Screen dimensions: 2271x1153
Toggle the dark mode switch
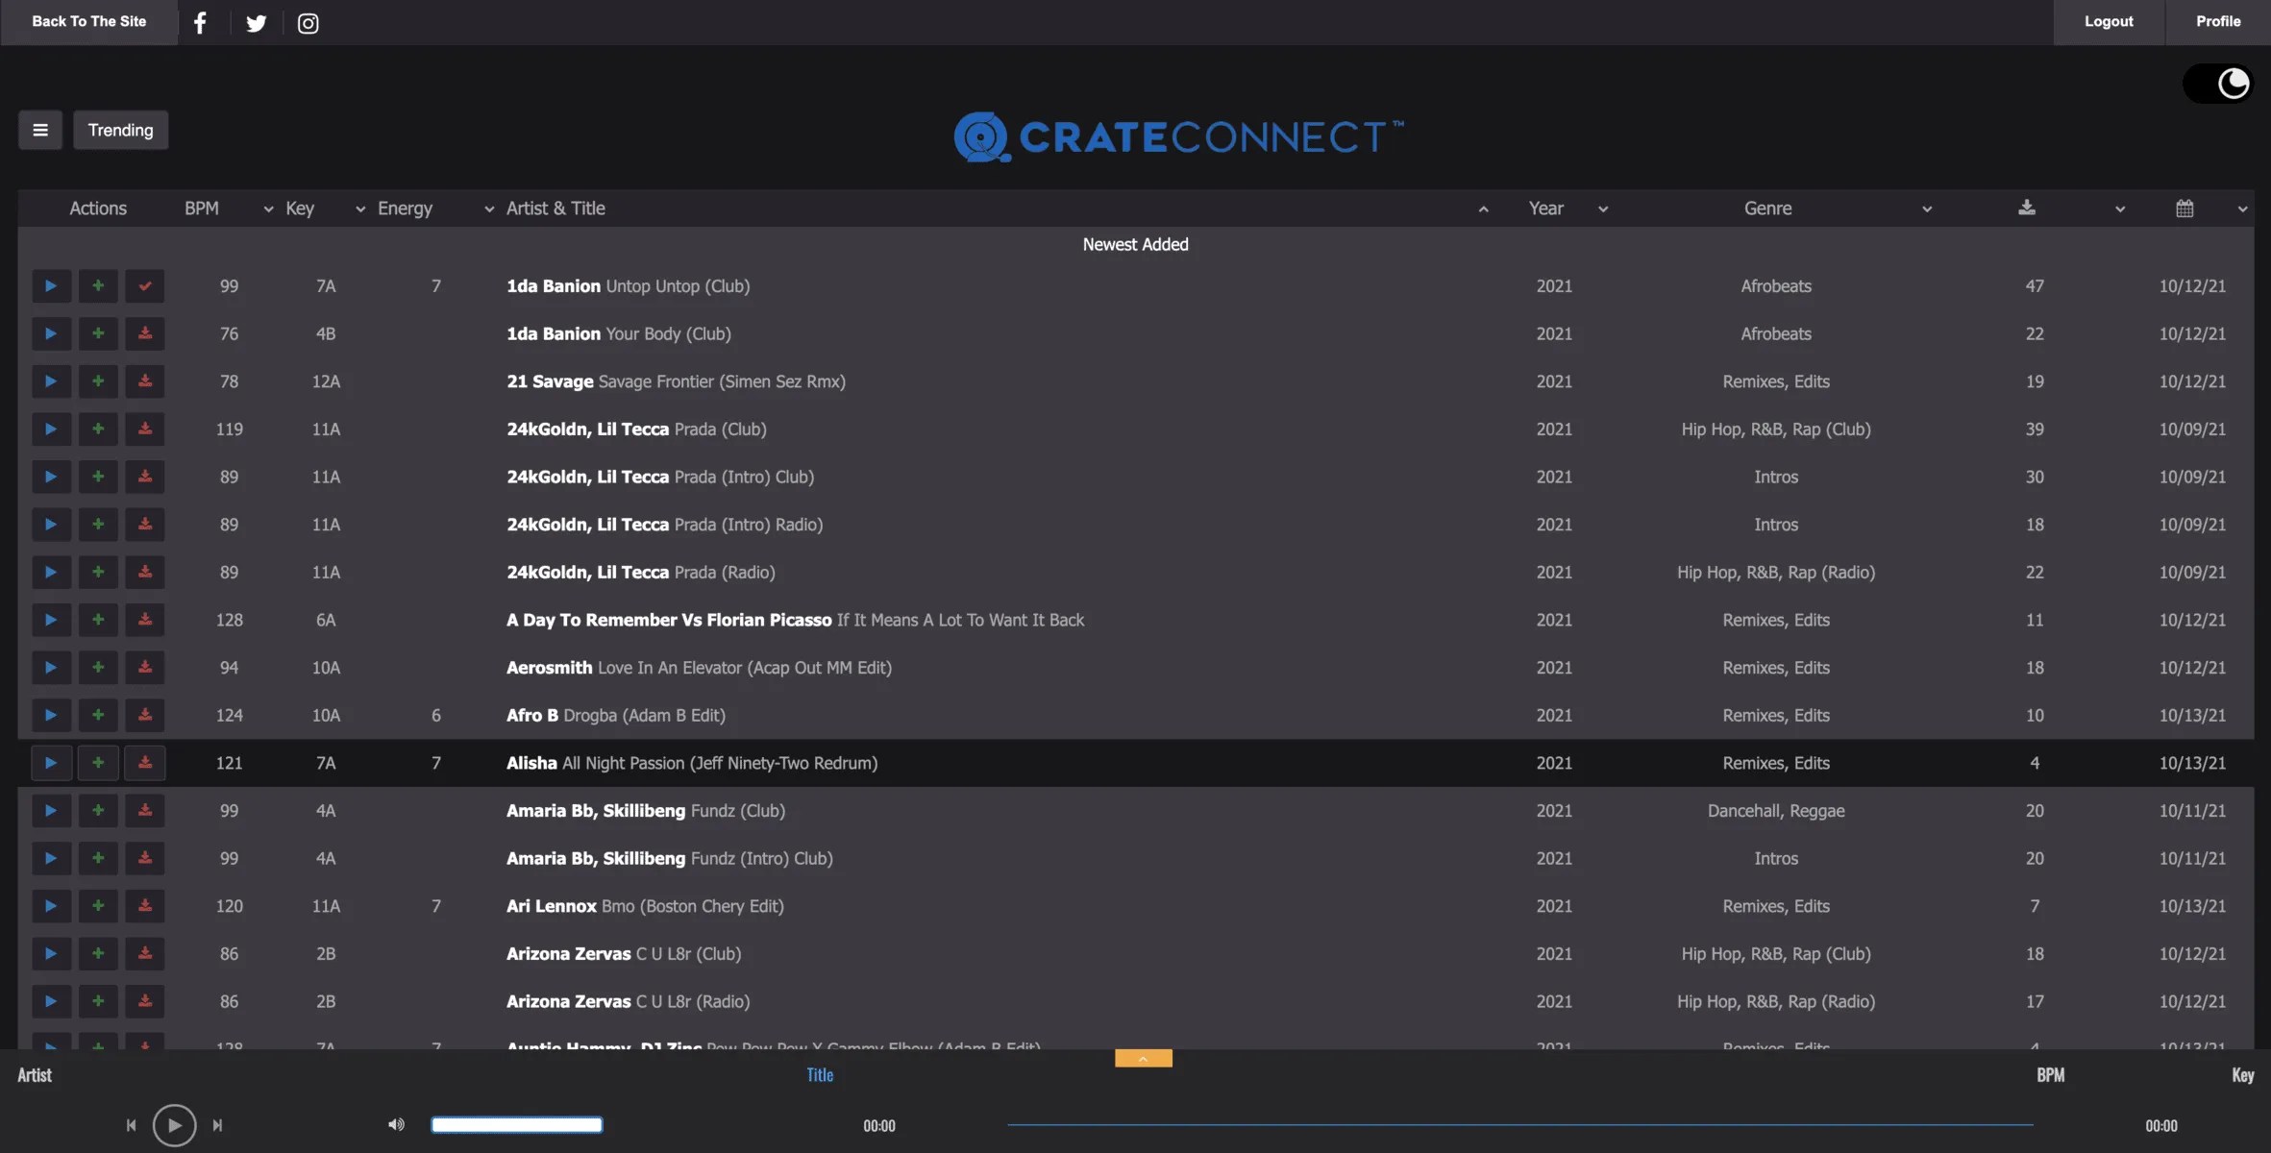[2219, 83]
